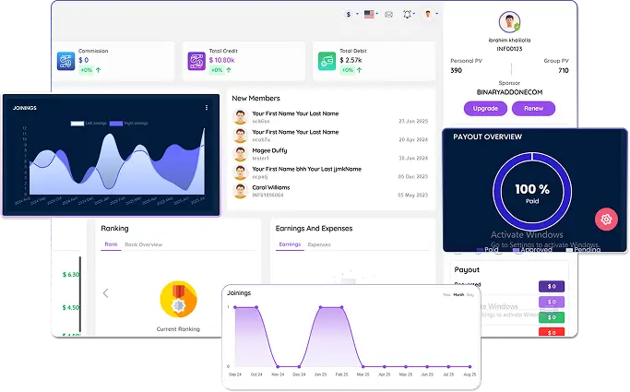The image size is (630, 392).
Task: Switch to the Rank Overview tab
Action: click(x=143, y=244)
